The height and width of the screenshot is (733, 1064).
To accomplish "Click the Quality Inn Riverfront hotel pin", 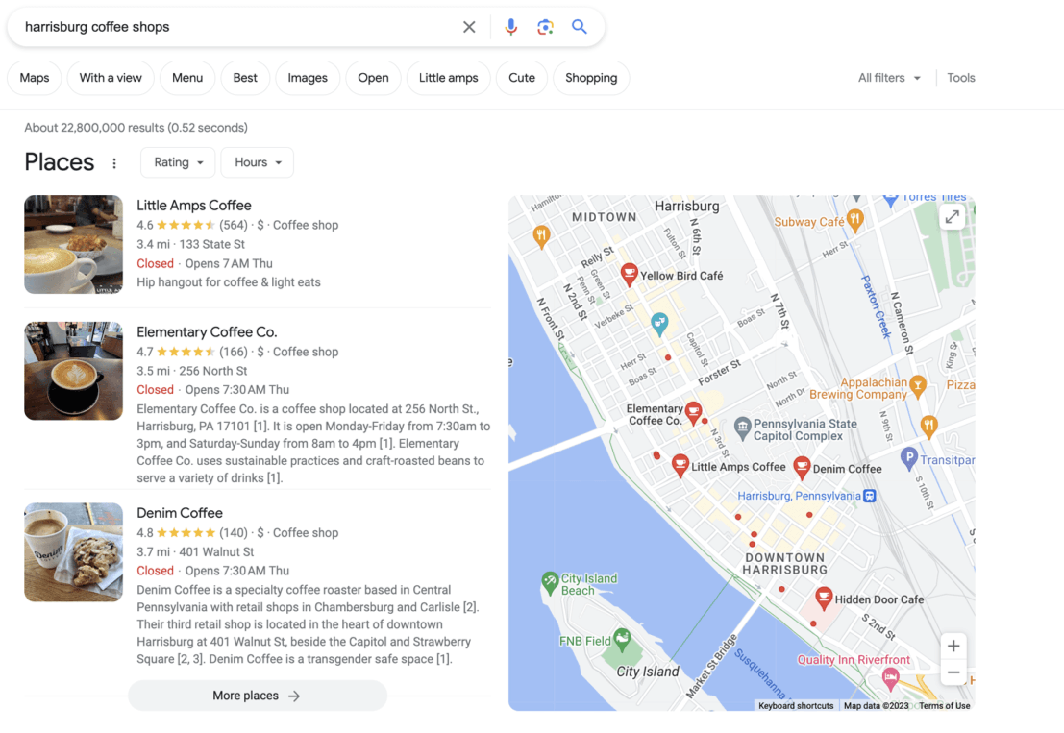I will coord(890,679).
